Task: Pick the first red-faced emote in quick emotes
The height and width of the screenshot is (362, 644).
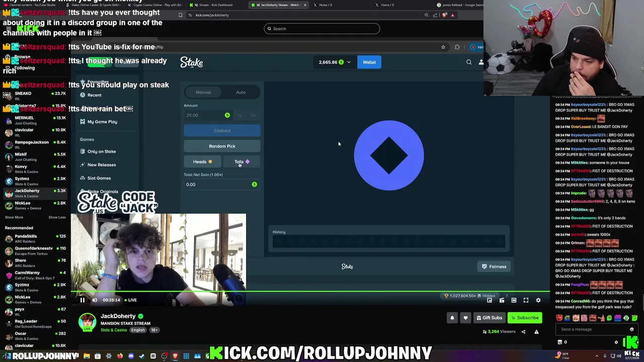Action: [559, 318]
